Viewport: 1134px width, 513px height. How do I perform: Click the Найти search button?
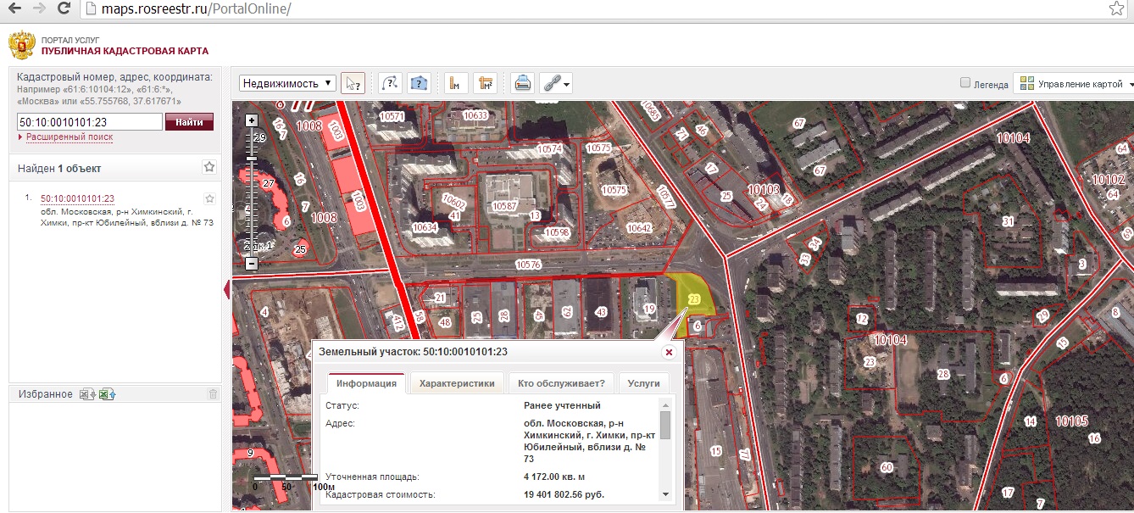click(x=189, y=122)
